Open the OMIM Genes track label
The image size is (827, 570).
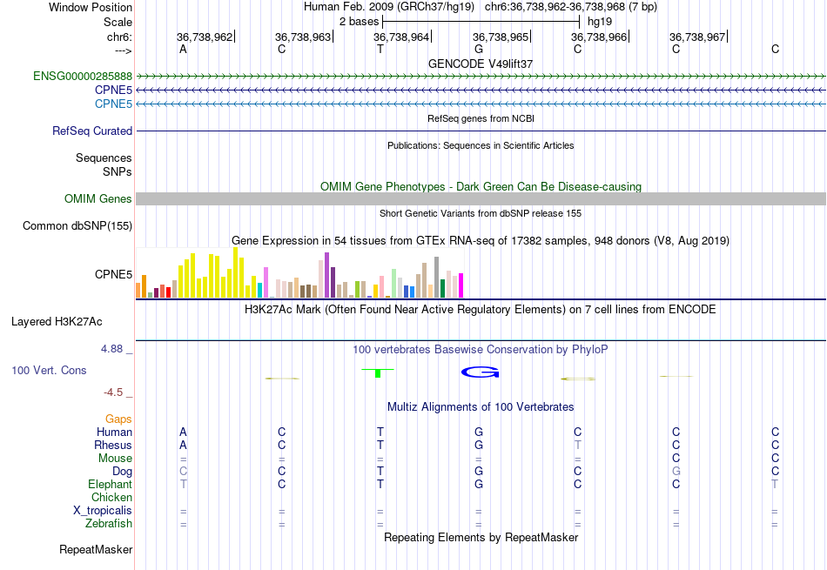tap(98, 198)
